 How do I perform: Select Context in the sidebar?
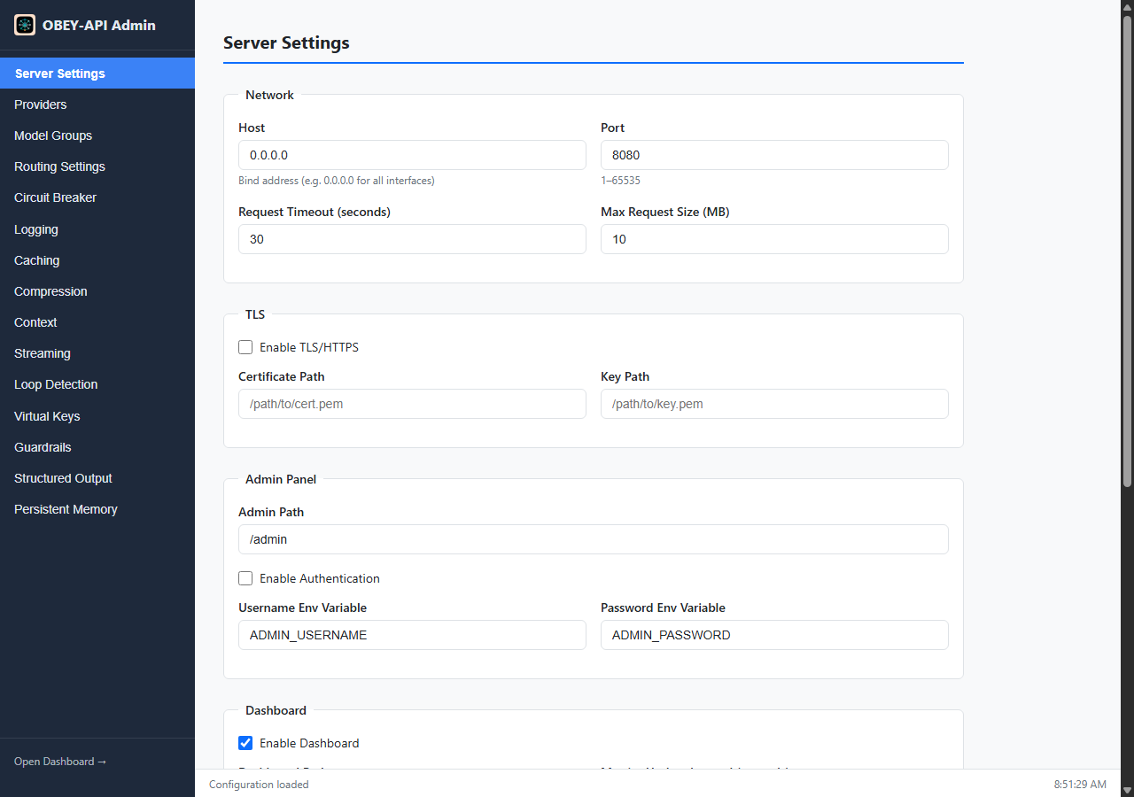pyautogui.click(x=97, y=322)
